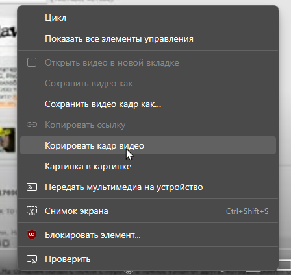
Task: Open Проверить developer inspection
Action: point(148,259)
